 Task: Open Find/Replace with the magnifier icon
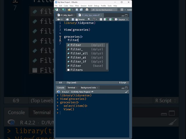(x=89, y=19)
